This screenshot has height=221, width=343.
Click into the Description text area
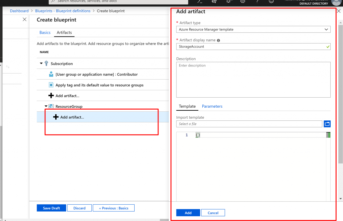pyautogui.click(x=253, y=80)
